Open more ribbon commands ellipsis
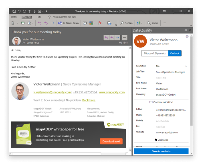This screenshot has width=202, height=166. (164, 23)
